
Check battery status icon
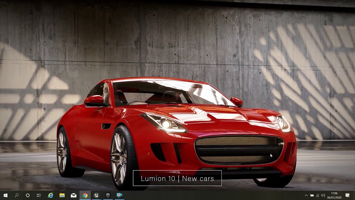coord(312,195)
